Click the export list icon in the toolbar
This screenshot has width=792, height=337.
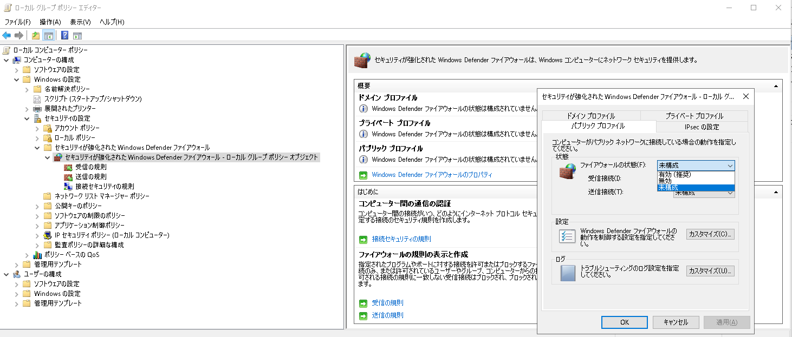36,35
